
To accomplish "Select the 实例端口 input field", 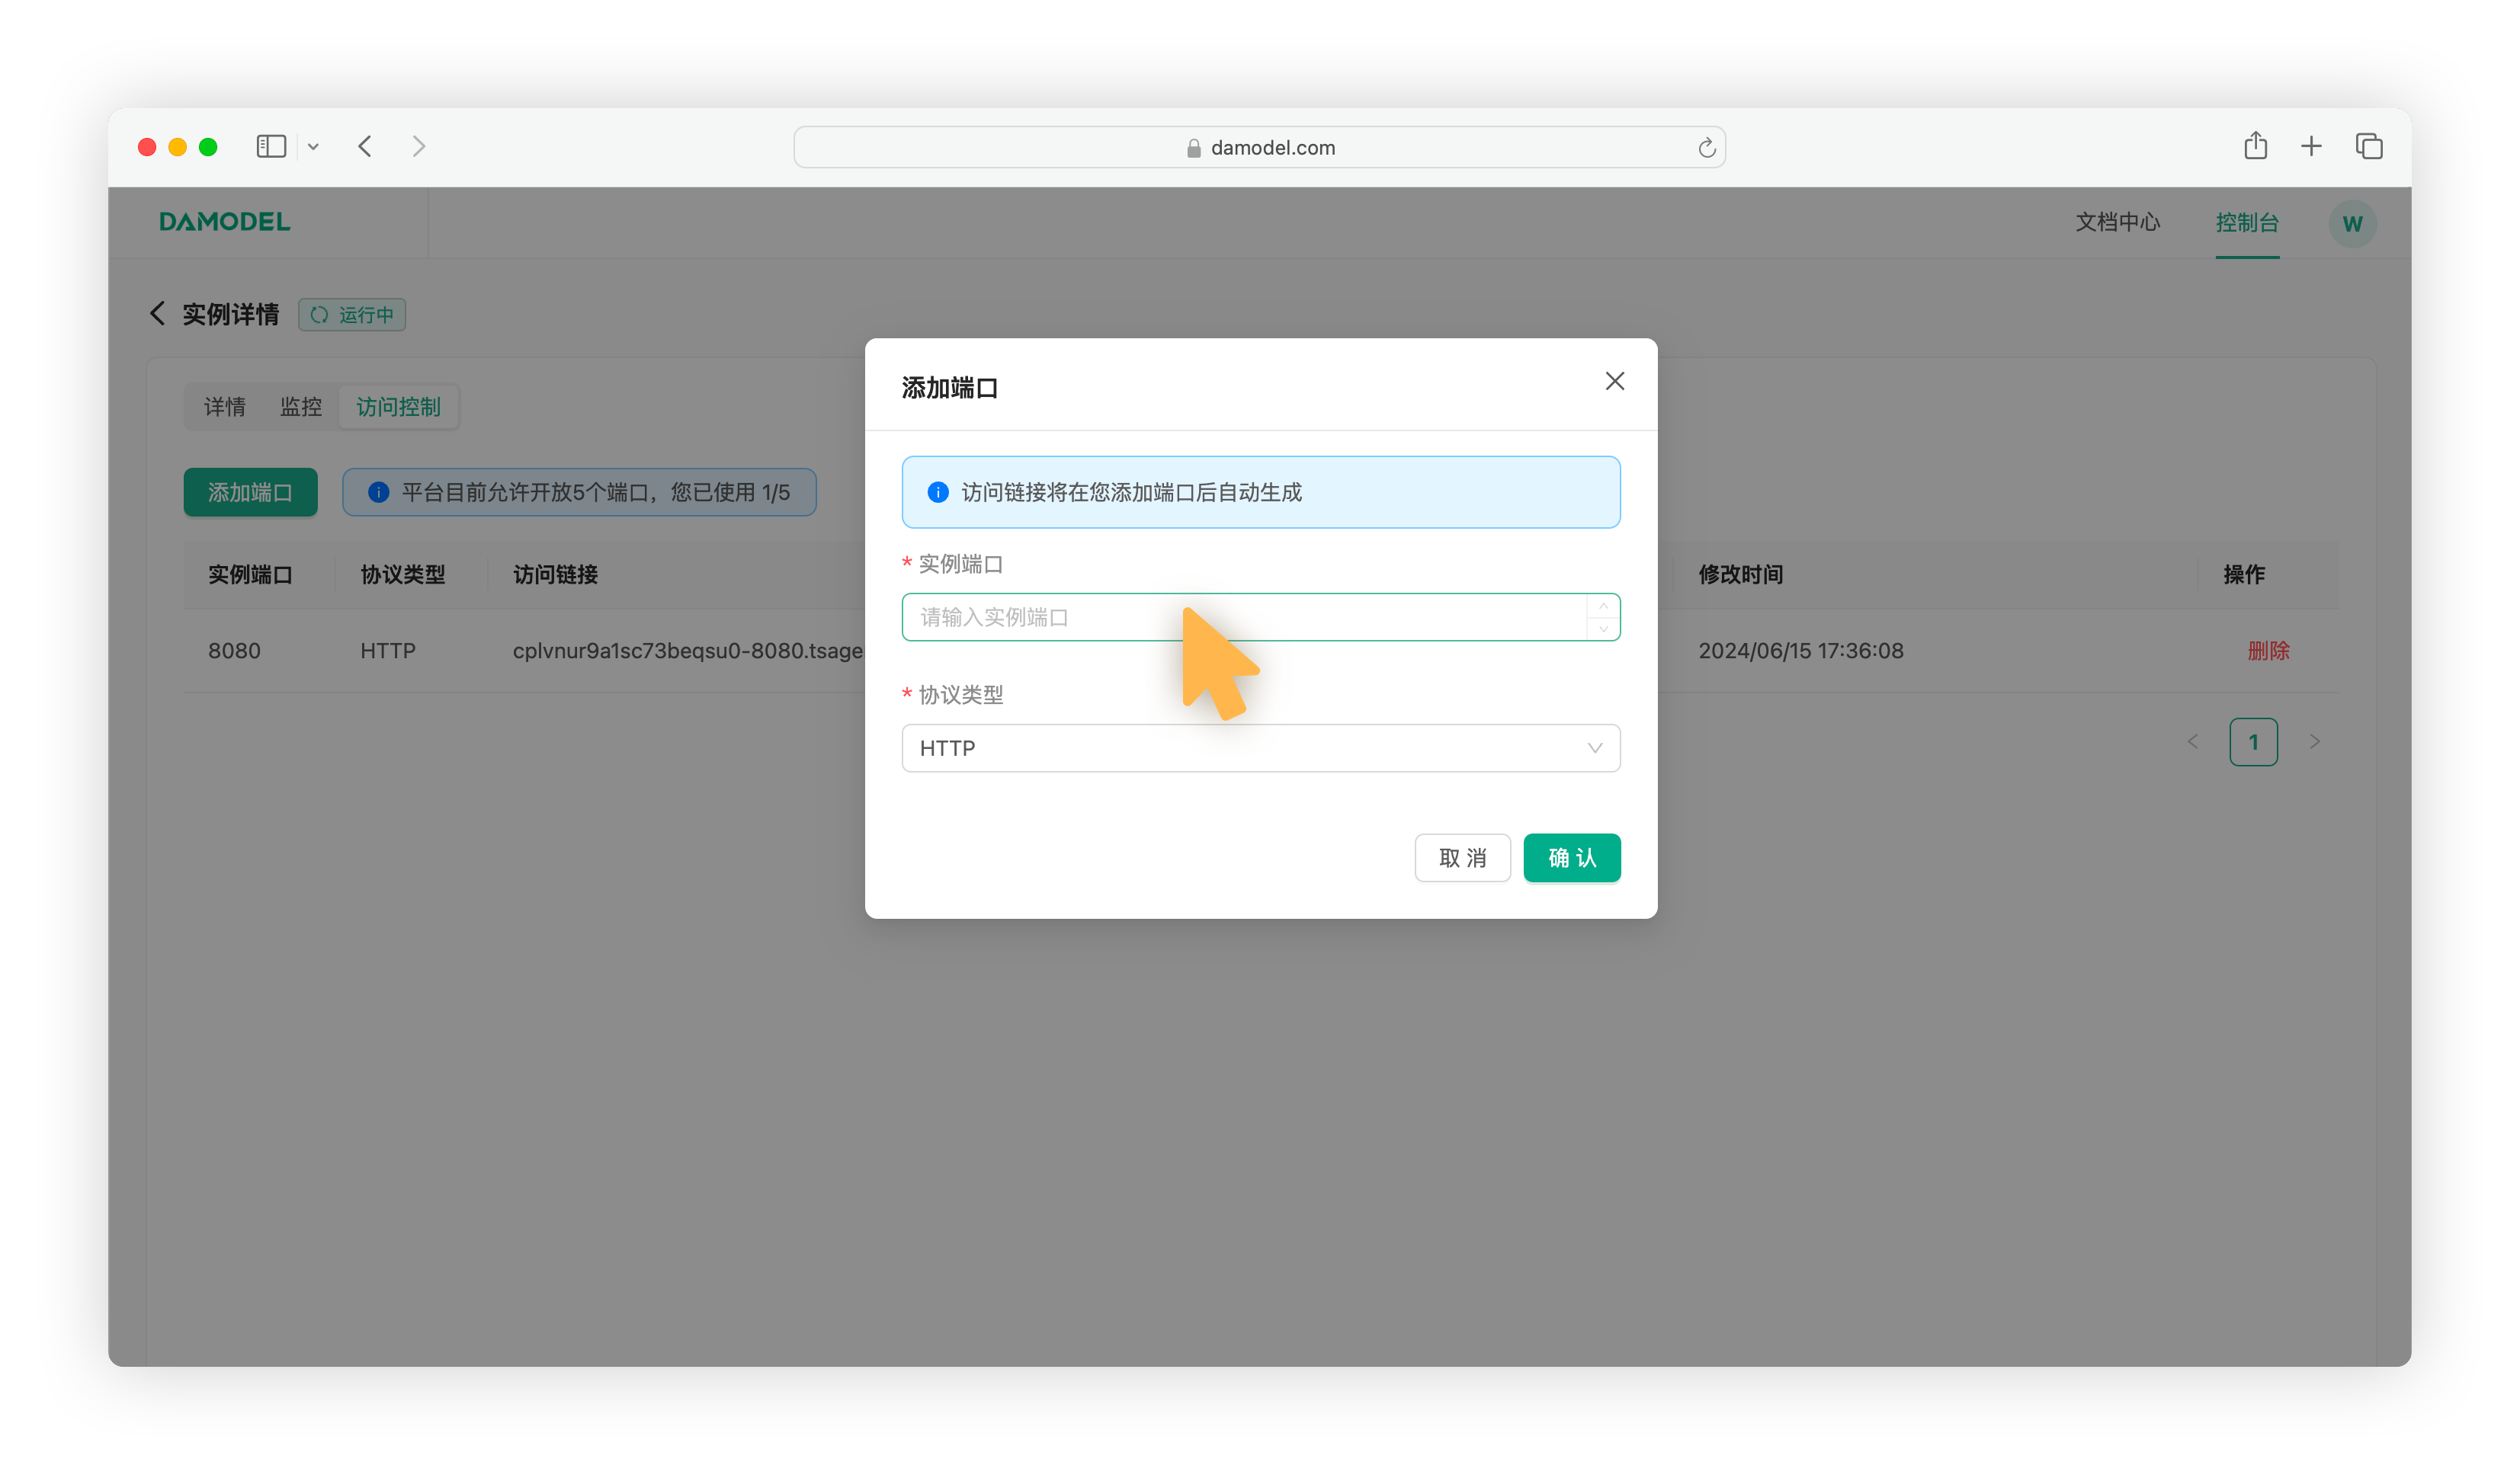I will click(x=1259, y=616).
